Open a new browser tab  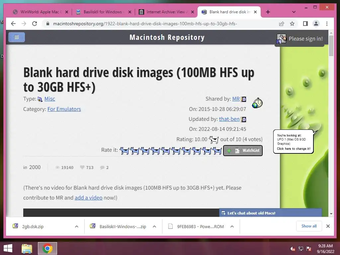(268, 12)
